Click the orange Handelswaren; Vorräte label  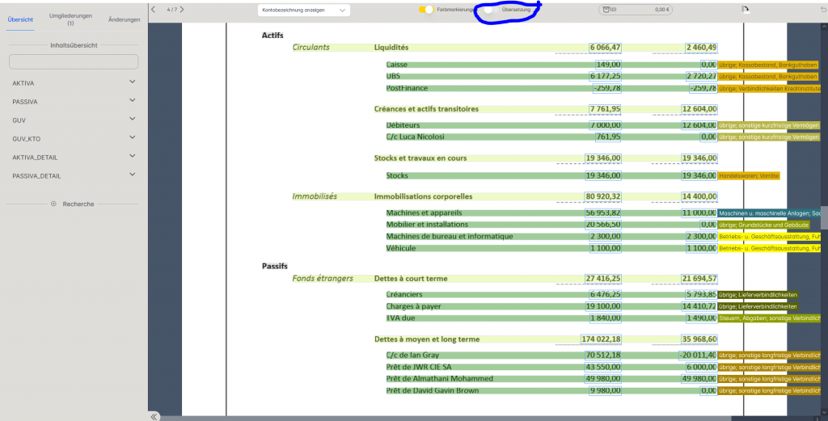pos(750,175)
